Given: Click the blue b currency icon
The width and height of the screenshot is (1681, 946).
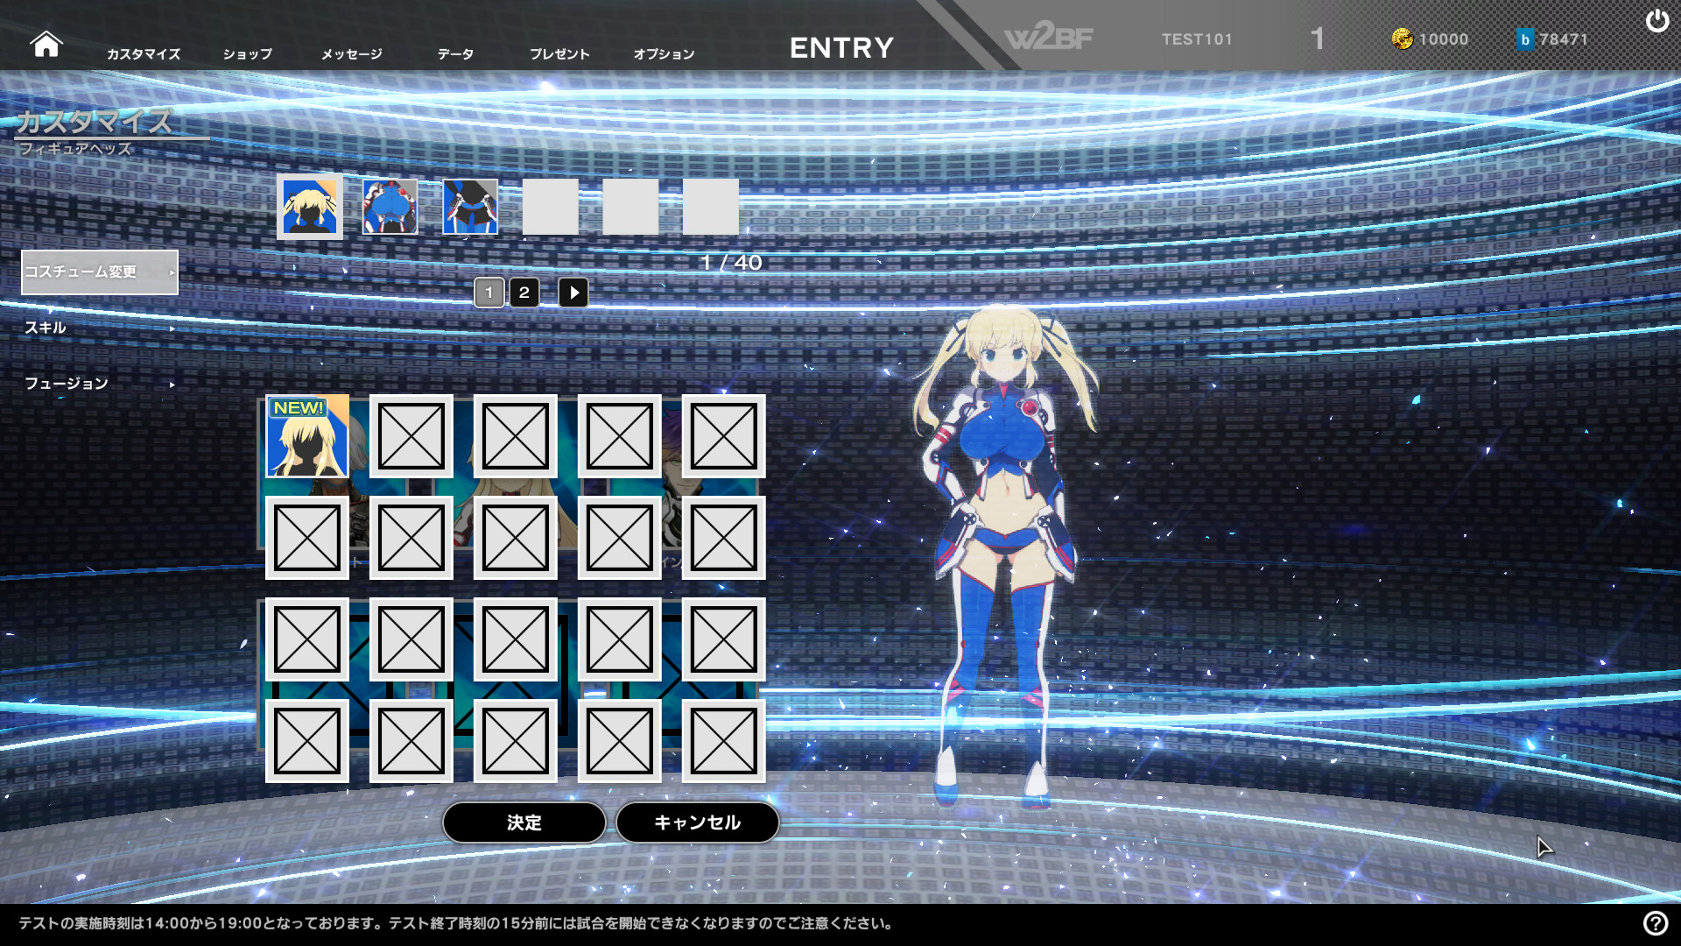Looking at the screenshot, I should click(x=1524, y=39).
